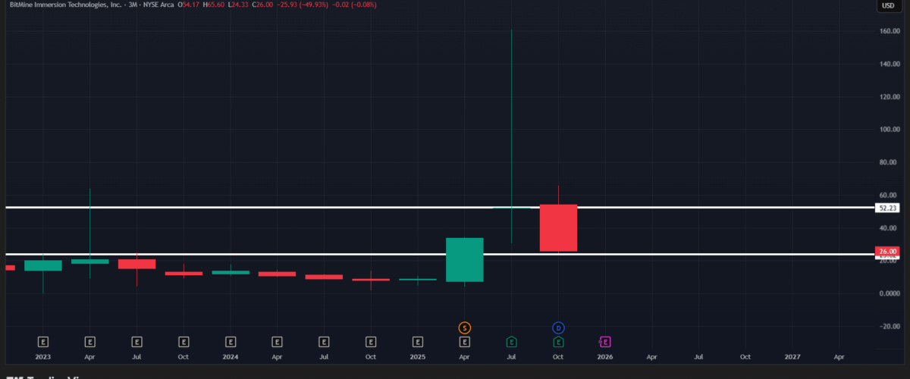Click the earnings marker above Apr 2023

[90, 342]
